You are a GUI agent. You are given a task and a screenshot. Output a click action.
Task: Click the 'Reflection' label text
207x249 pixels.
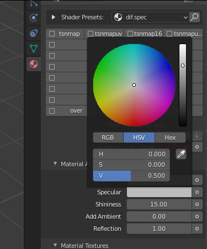click(107, 229)
